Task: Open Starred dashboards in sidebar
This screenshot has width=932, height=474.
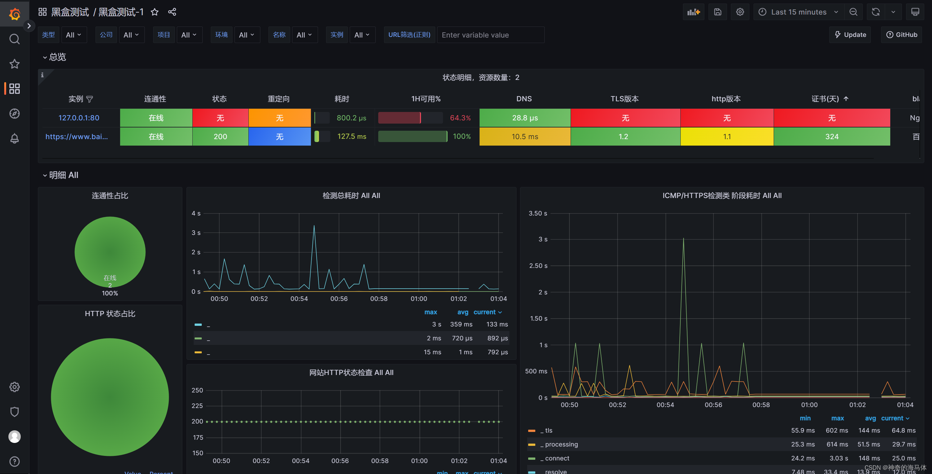Action: coord(15,64)
